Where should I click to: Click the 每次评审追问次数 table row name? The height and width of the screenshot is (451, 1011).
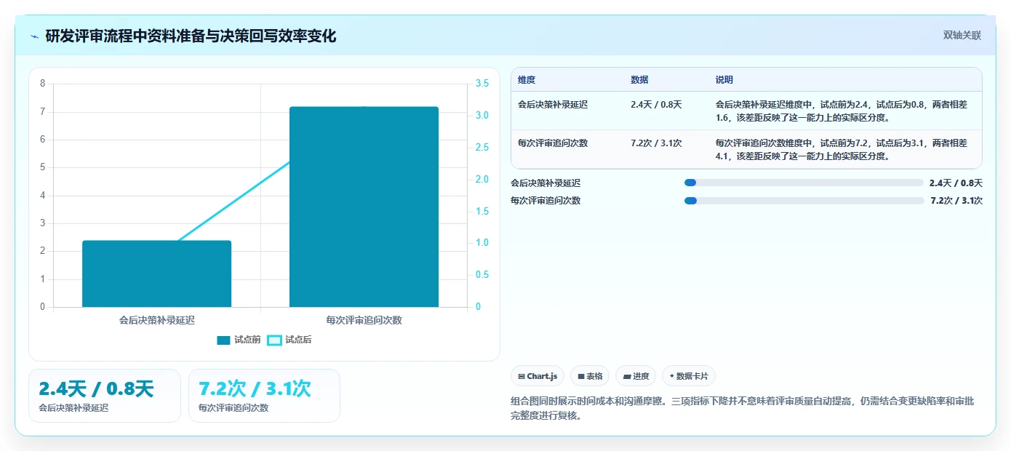[x=553, y=143]
